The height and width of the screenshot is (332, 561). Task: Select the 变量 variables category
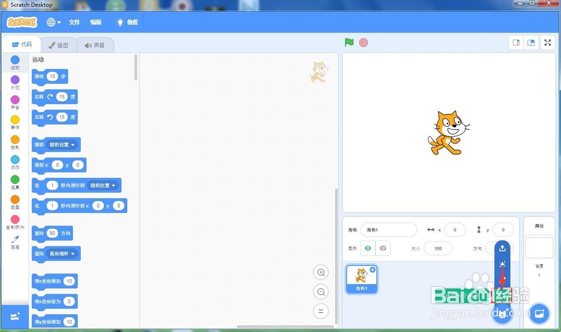(x=15, y=202)
